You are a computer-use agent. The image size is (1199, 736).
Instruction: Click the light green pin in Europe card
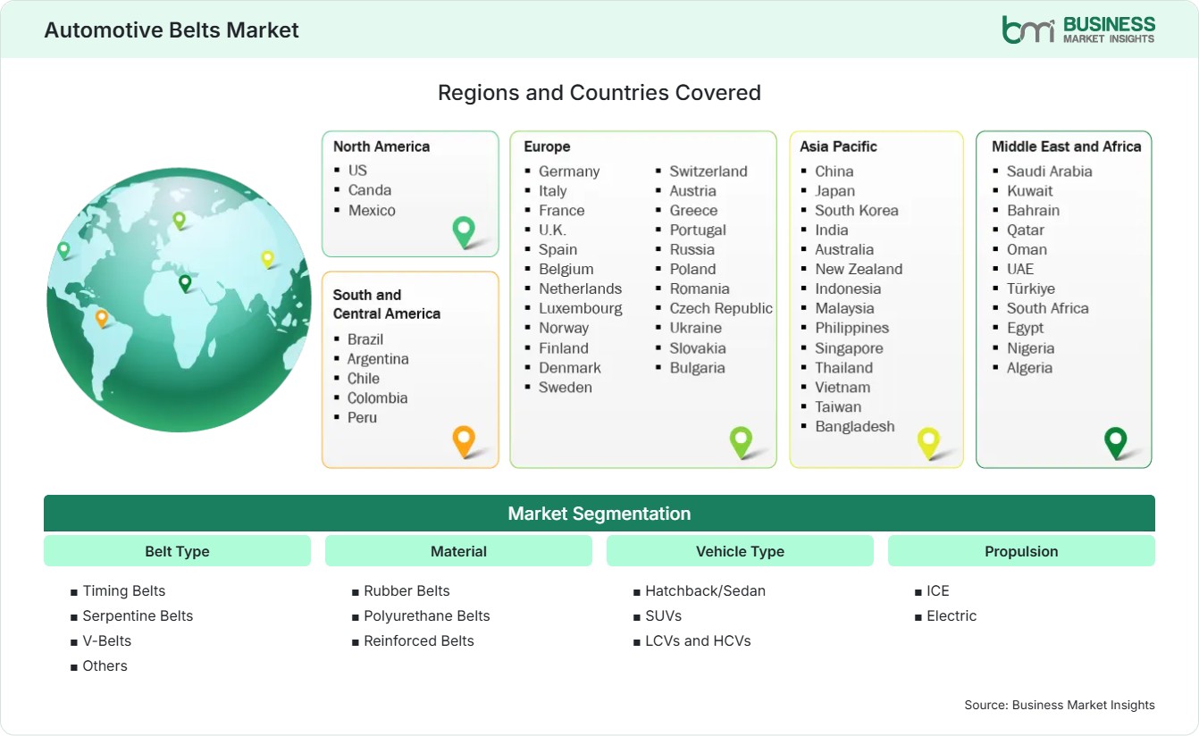click(741, 441)
